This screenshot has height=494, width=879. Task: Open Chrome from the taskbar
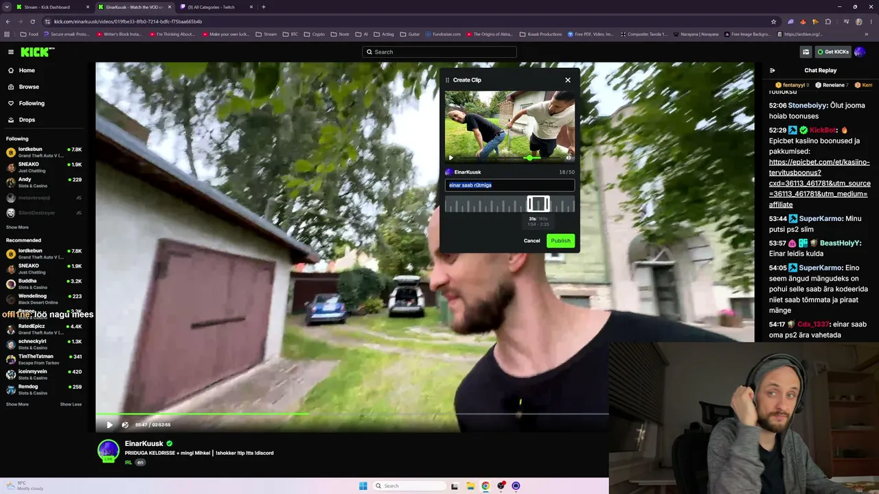[x=486, y=486]
